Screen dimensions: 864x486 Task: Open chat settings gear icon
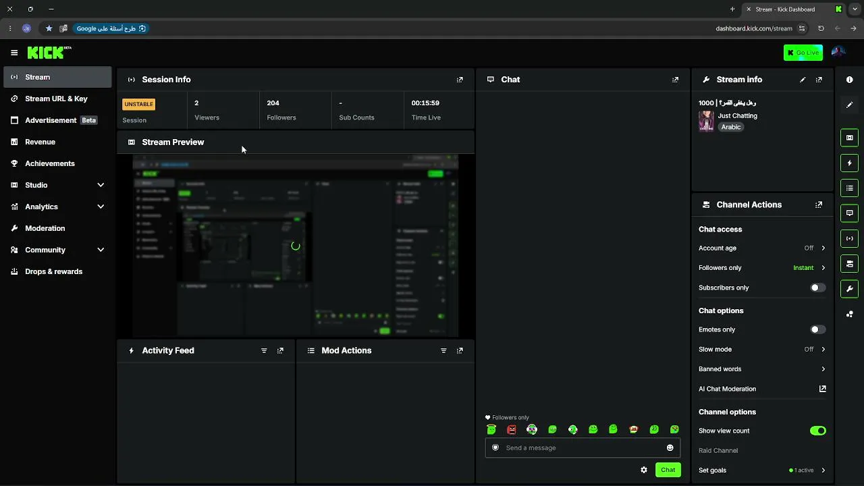(x=644, y=470)
